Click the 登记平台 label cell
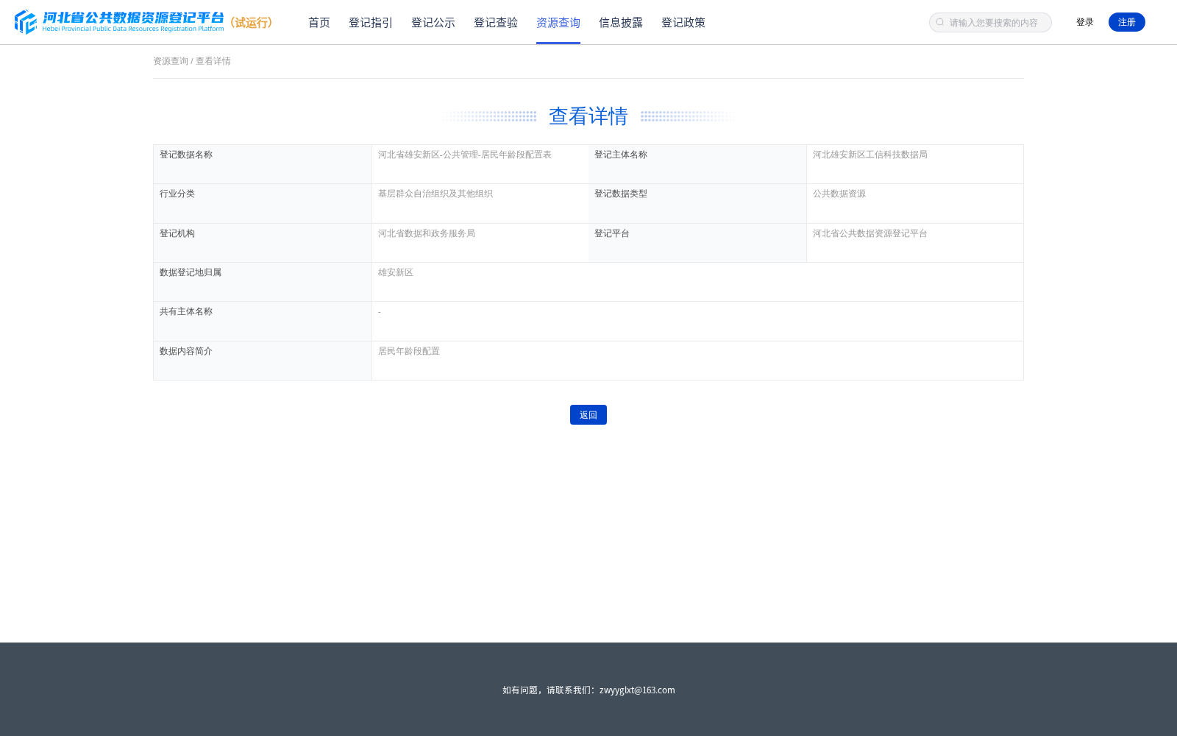The height and width of the screenshot is (736, 1177). coord(697,243)
